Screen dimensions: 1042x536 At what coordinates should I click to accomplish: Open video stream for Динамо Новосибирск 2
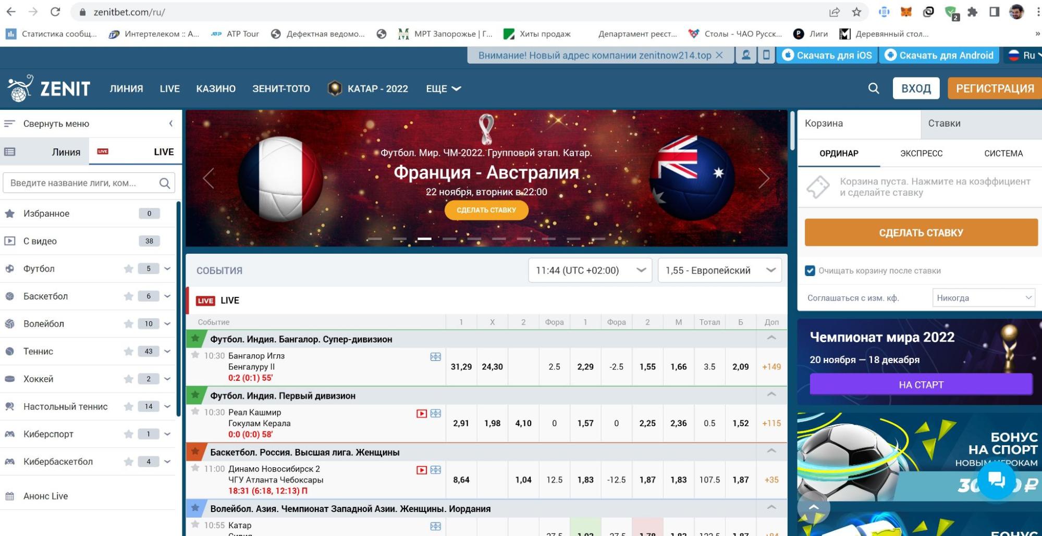click(x=422, y=470)
